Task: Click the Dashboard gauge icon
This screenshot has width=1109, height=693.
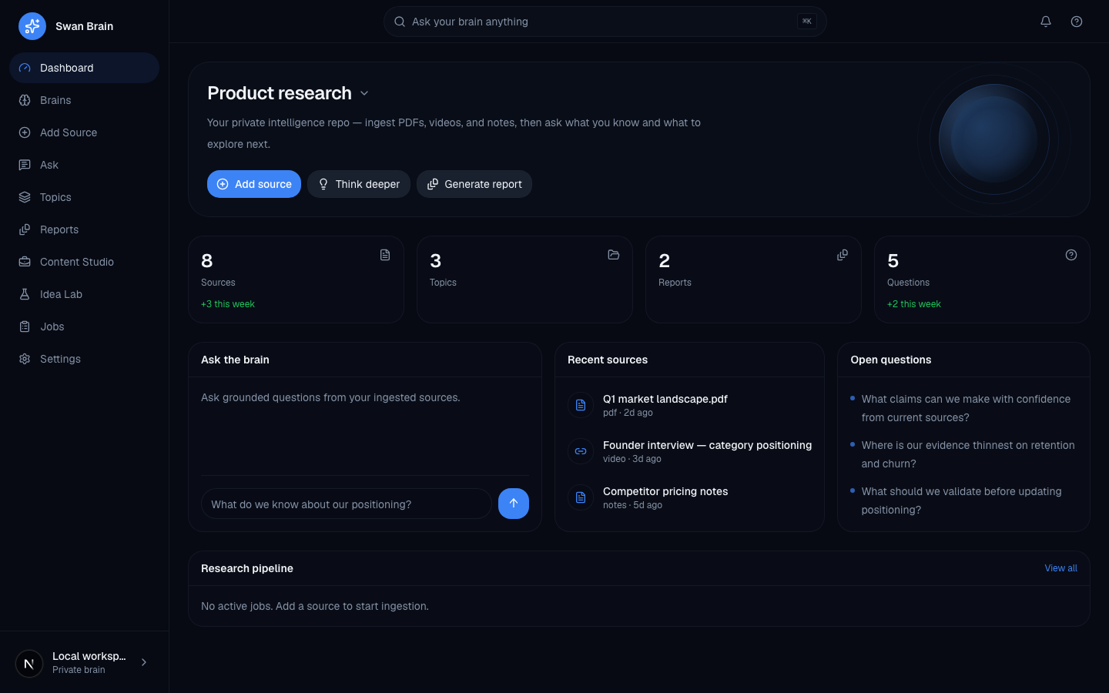Action: point(25,68)
